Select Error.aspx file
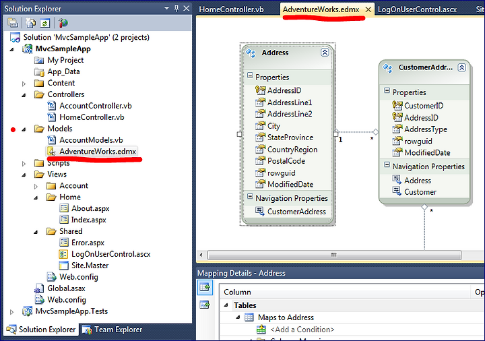 (88, 243)
